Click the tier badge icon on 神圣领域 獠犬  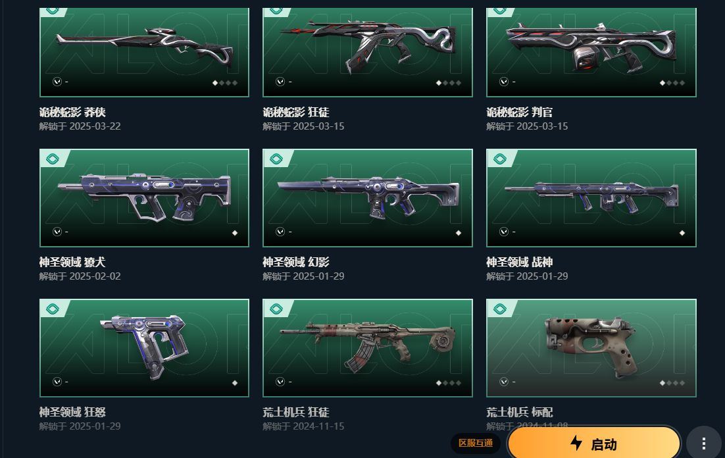point(53,159)
